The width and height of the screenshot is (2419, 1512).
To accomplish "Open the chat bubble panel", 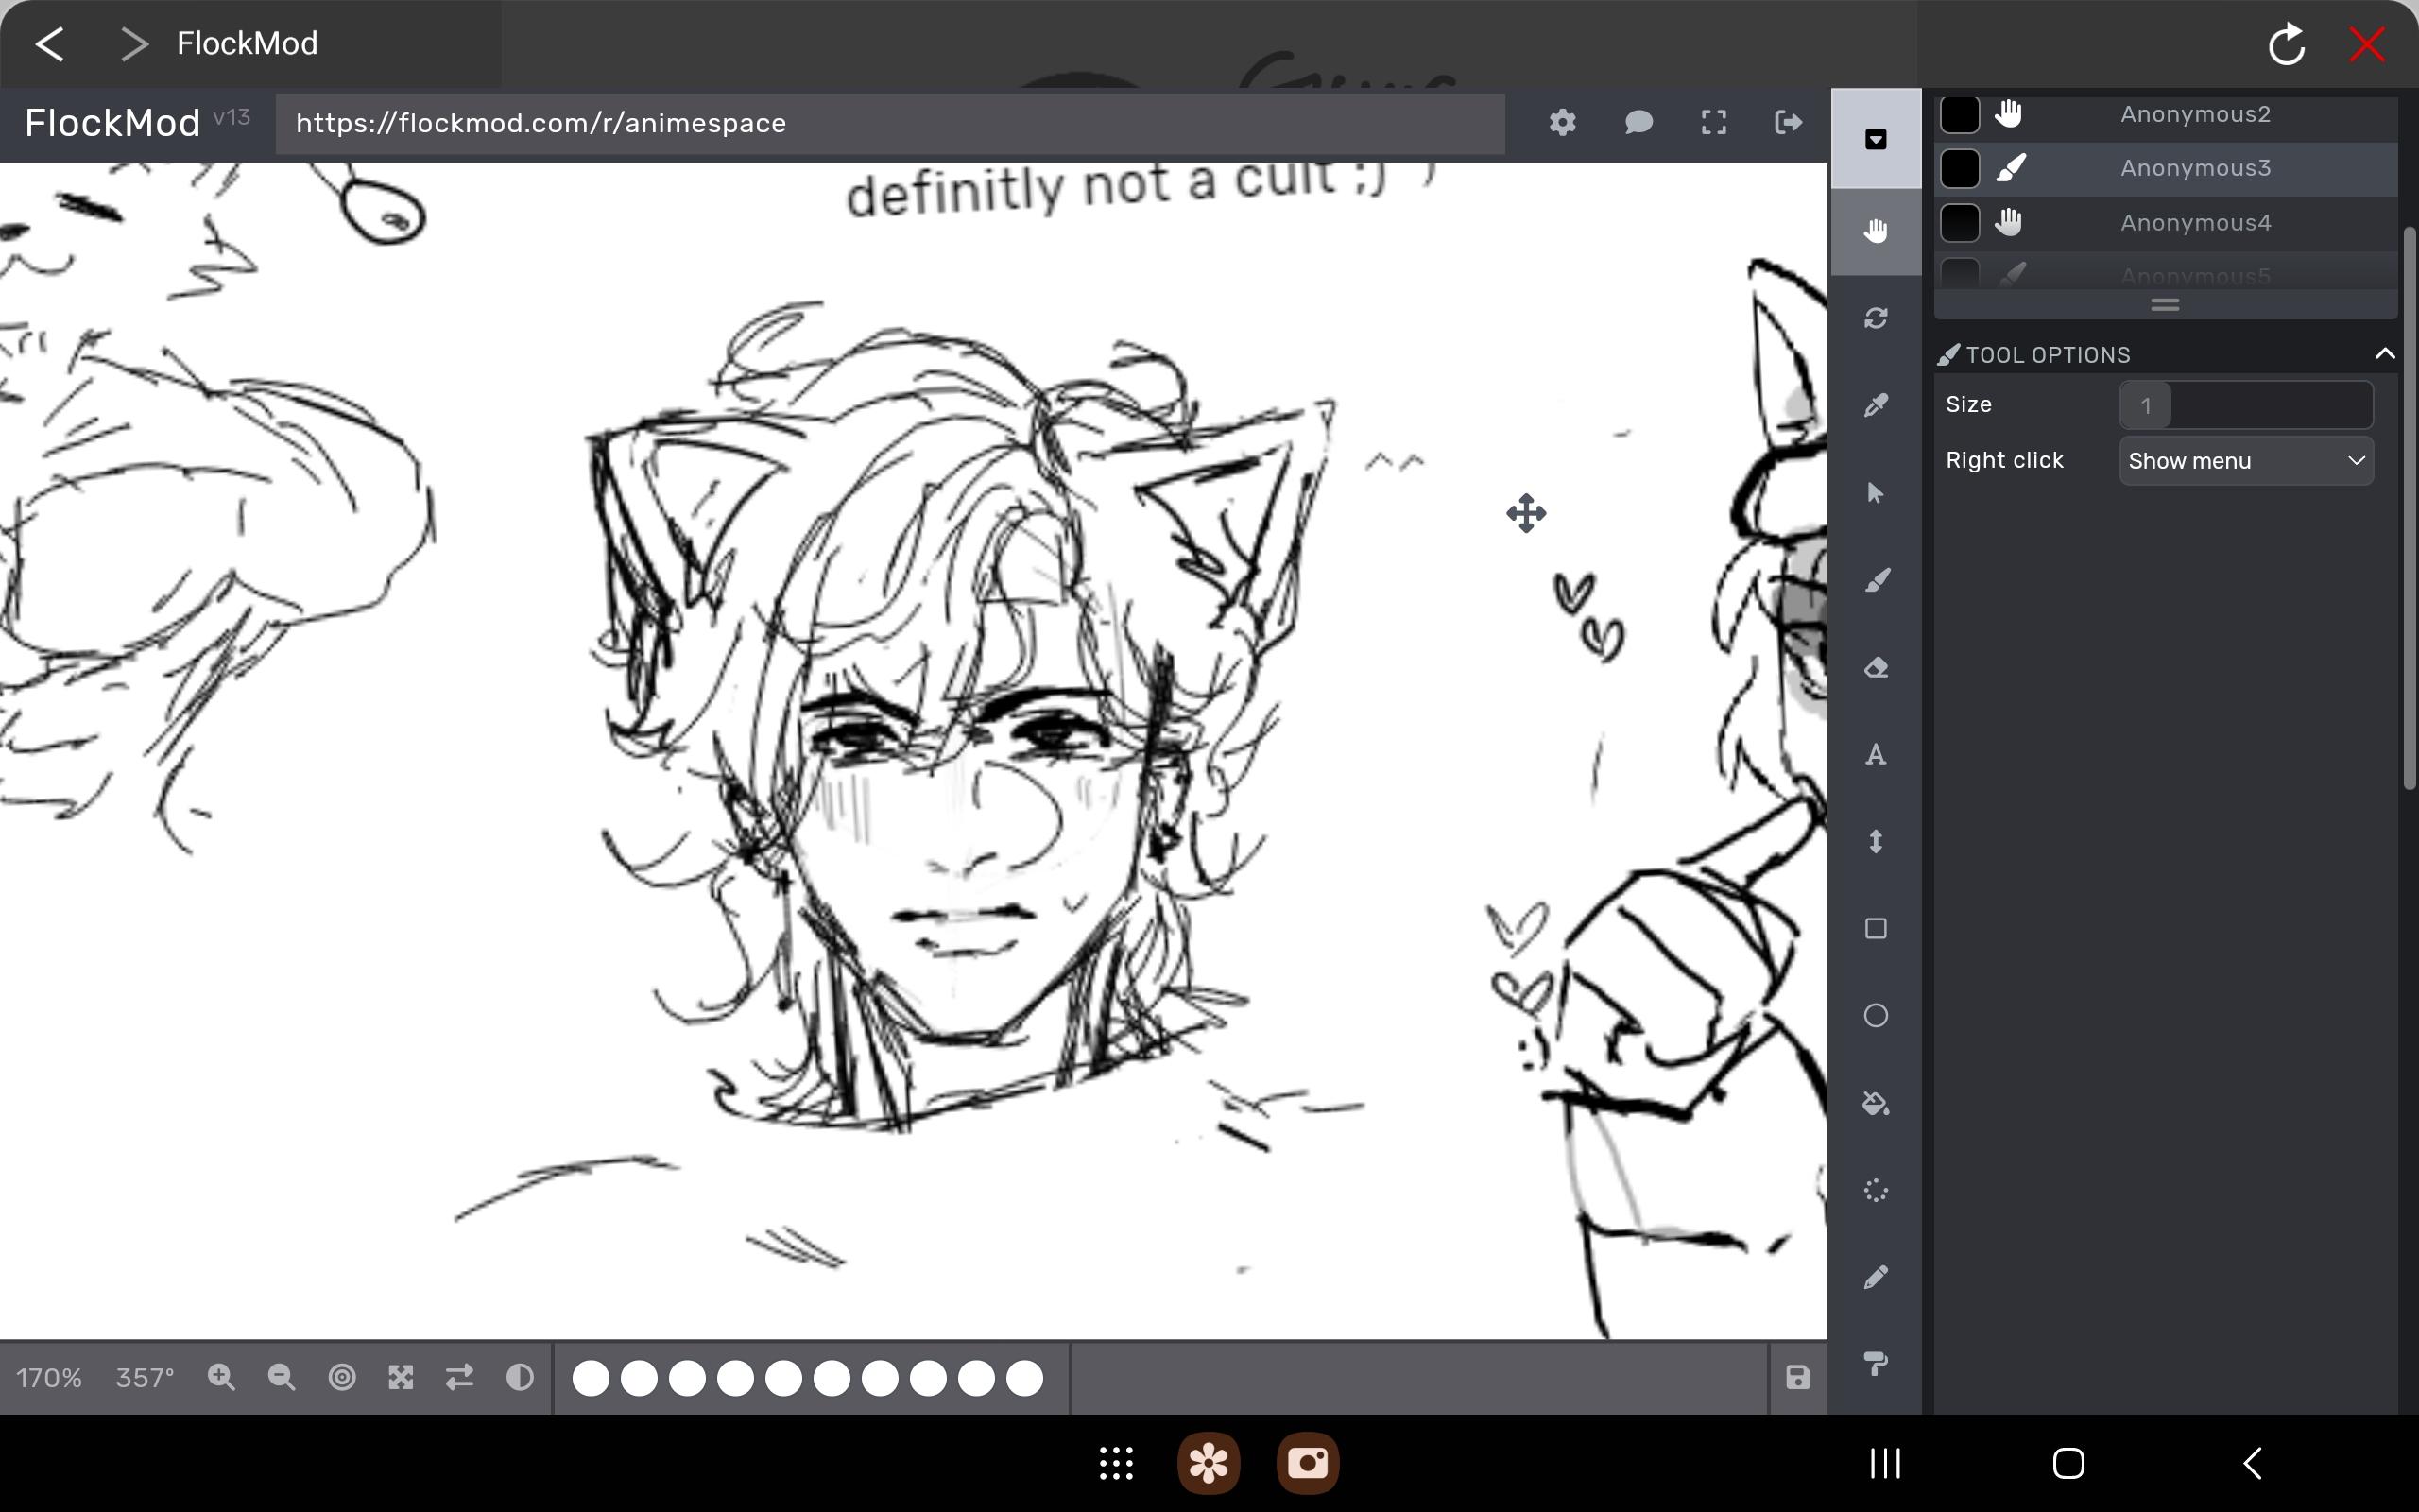I will (1638, 123).
